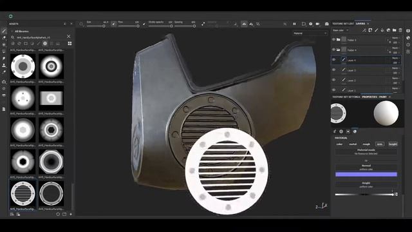Adjust the Flow slider handle
The height and width of the screenshot is (232, 412).
coord(138,26)
